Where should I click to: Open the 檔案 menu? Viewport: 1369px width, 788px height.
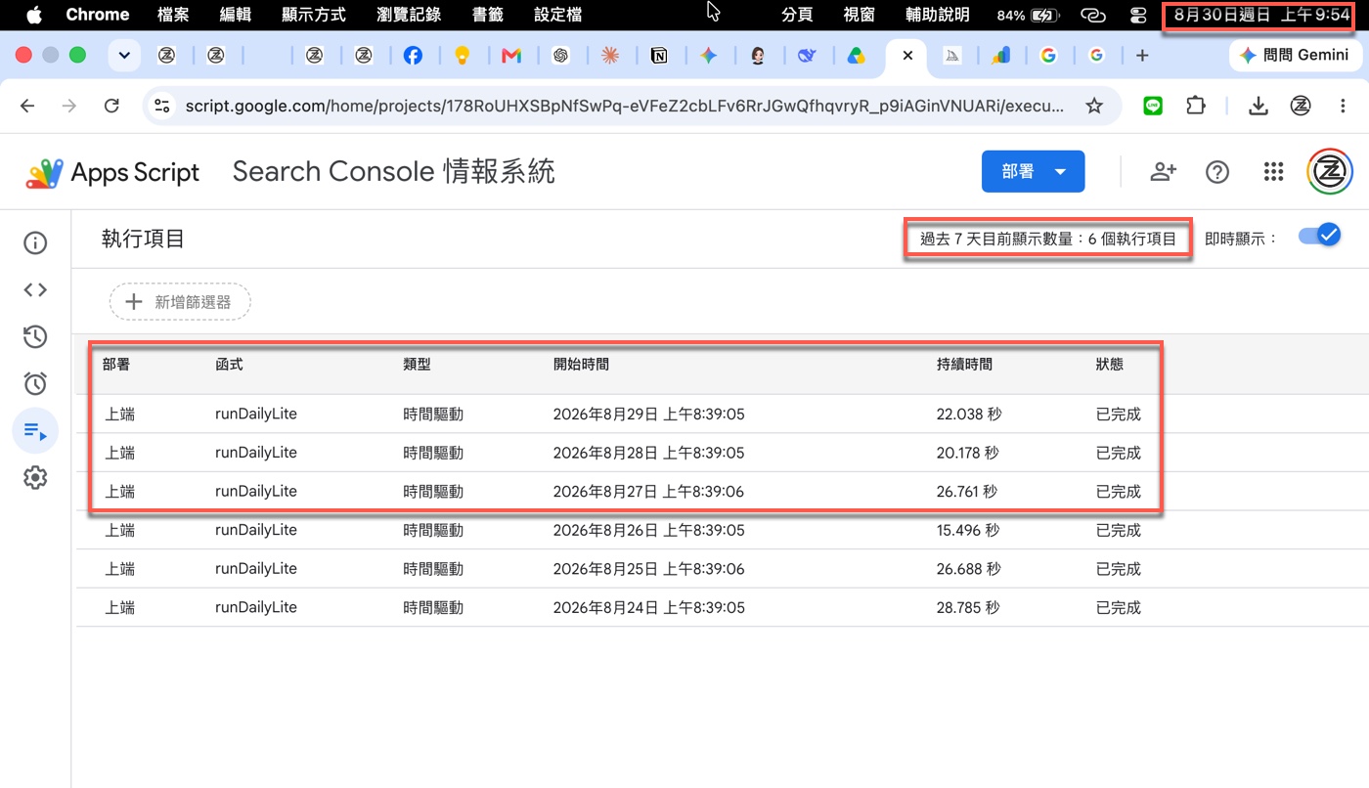[x=173, y=15]
